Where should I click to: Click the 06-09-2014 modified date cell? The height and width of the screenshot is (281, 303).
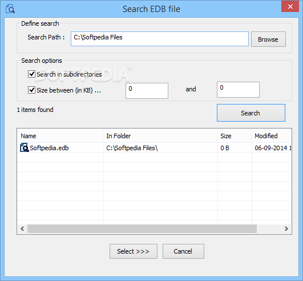tap(271, 148)
